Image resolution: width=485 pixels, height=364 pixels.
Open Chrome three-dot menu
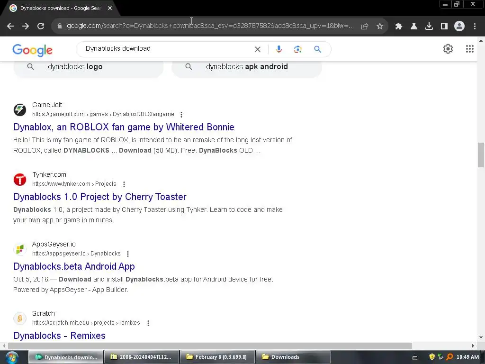point(475,27)
